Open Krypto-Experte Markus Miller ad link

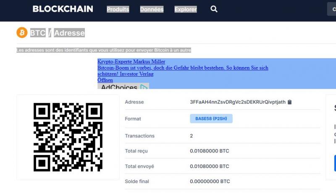(x=131, y=62)
